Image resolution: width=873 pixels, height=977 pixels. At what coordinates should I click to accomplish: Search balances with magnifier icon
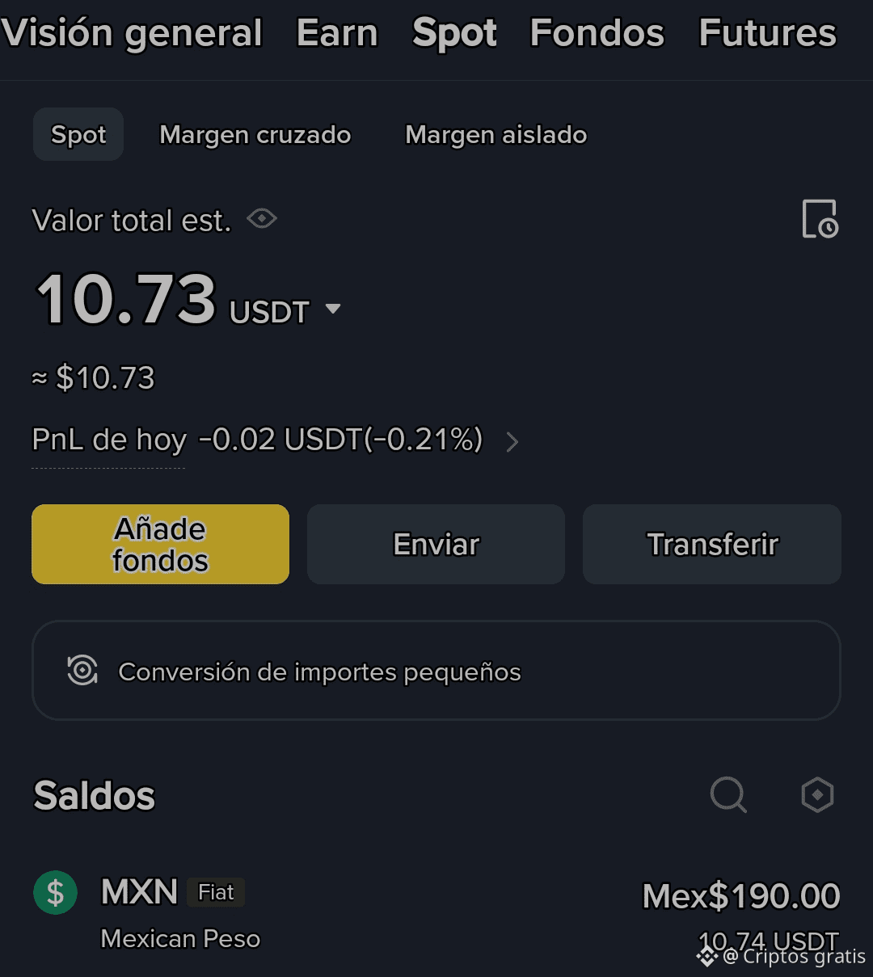click(x=727, y=795)
